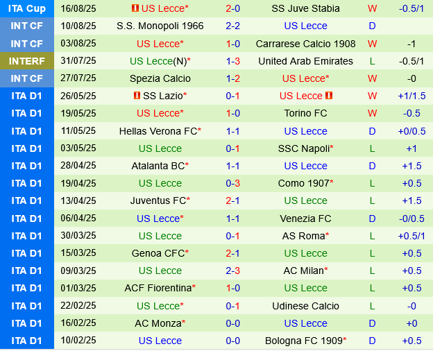Click the W result for the Torino FC match
433x351 pixels.
[372, 113]
